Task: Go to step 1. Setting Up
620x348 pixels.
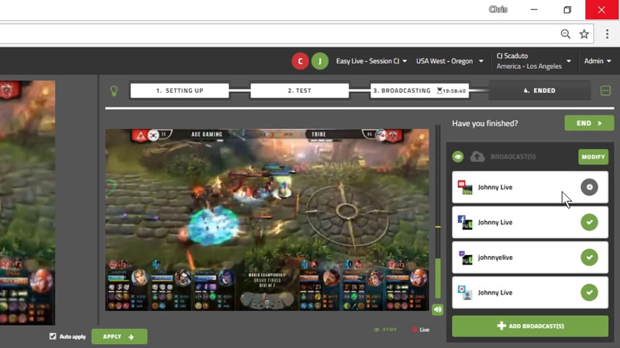Action: pyautogui.click(x=180, y=90)
